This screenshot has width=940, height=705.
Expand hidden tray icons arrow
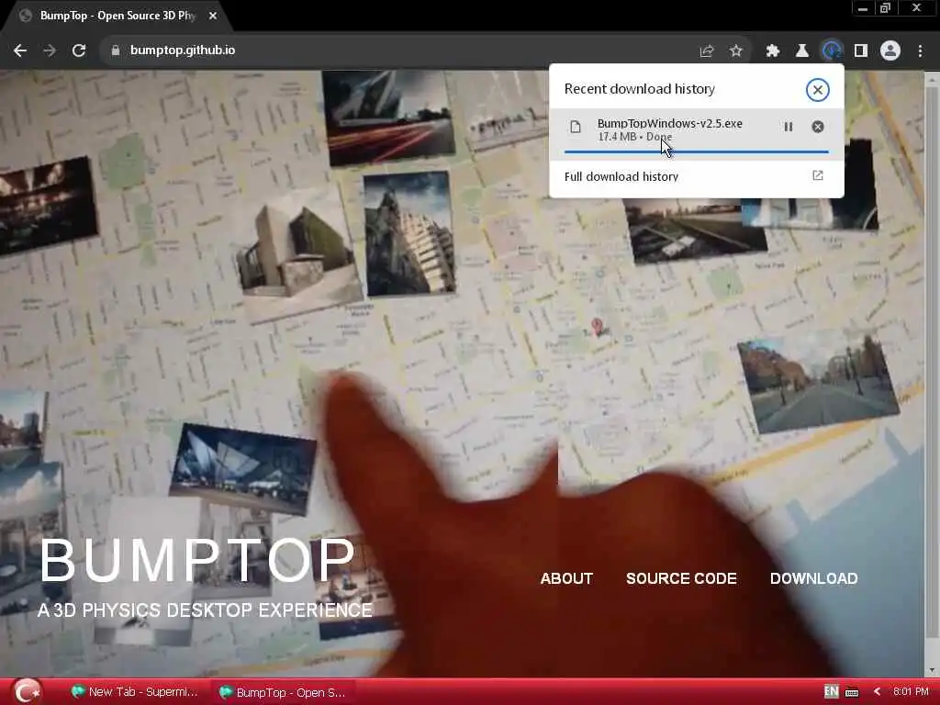(x=877, y=692)
